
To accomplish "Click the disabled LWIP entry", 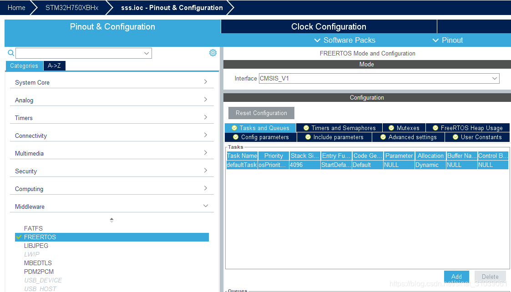I will coord(31,254).
